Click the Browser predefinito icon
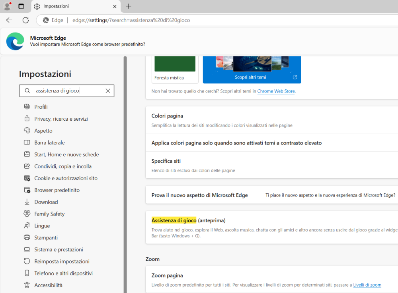398x293 pixels. coord(27,190)
